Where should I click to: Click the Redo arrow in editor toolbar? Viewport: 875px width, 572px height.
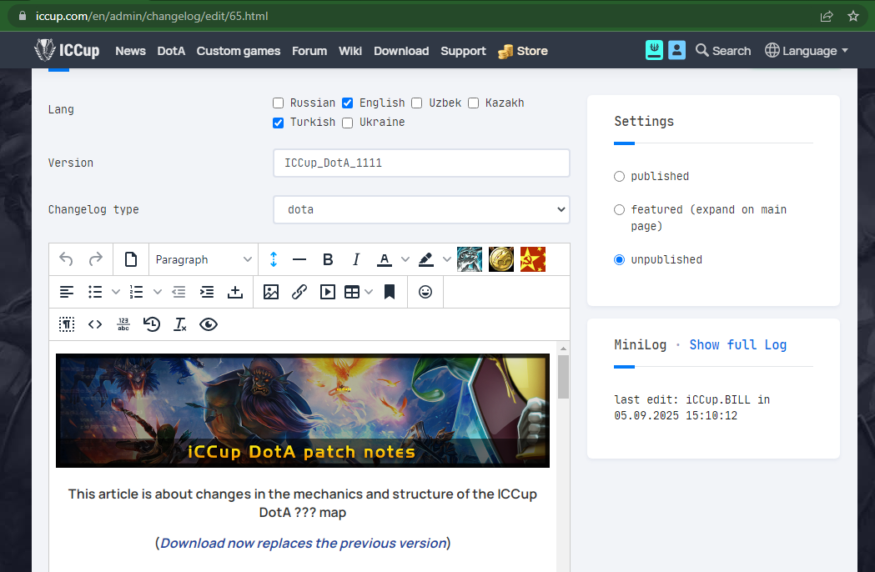96,259
